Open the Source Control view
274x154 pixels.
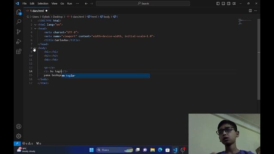pos(18,32)
